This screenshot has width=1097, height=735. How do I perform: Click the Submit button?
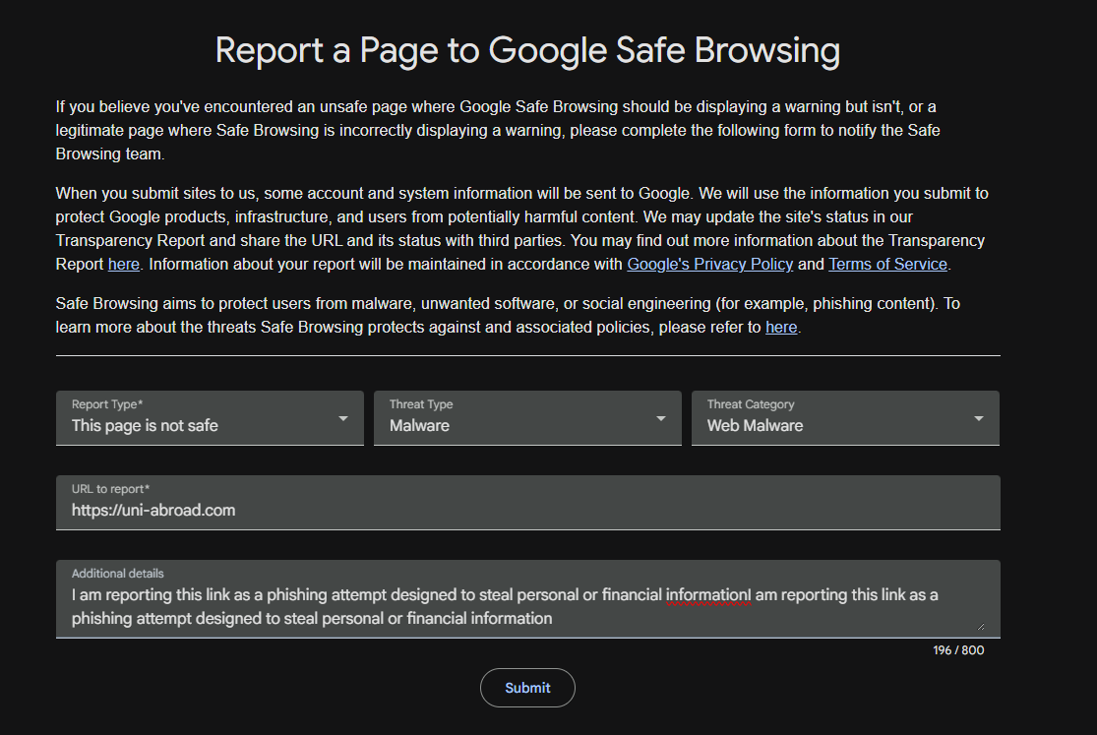click(x=527, y=688)
